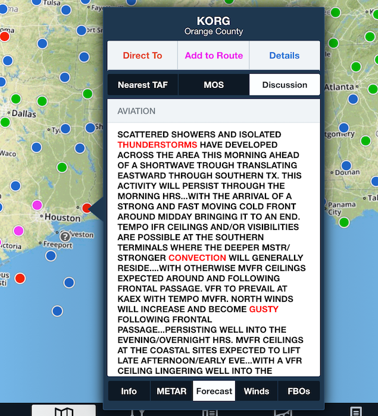Click the KORG airport identifier title
This screenshot has width=378, height=416.
click(214, 21)
